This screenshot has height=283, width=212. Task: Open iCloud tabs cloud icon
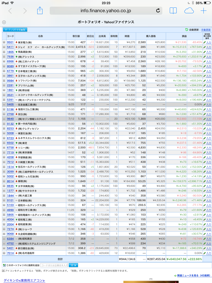point(189,11)
